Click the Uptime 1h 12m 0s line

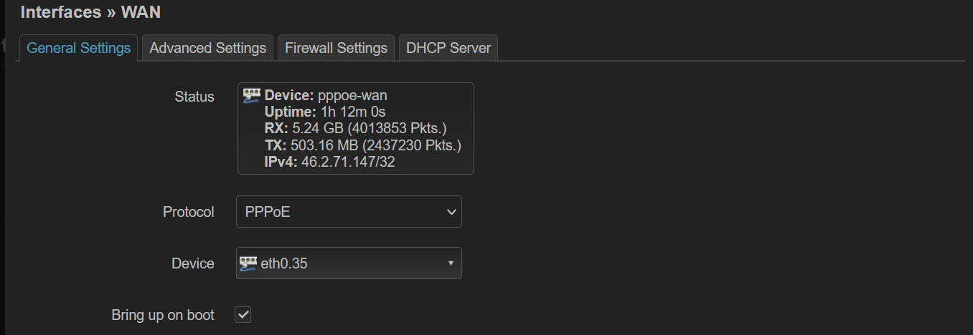coord(325,112)
